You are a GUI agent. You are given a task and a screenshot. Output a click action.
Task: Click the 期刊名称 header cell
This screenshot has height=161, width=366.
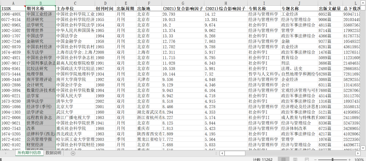(41, 8)
